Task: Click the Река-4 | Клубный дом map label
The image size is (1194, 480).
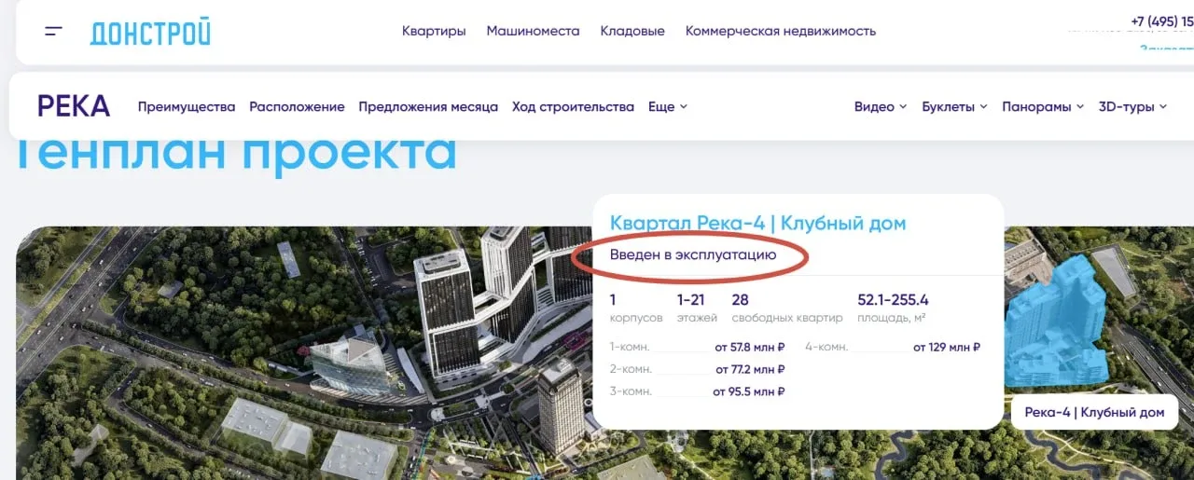Action: [1094, 412]
